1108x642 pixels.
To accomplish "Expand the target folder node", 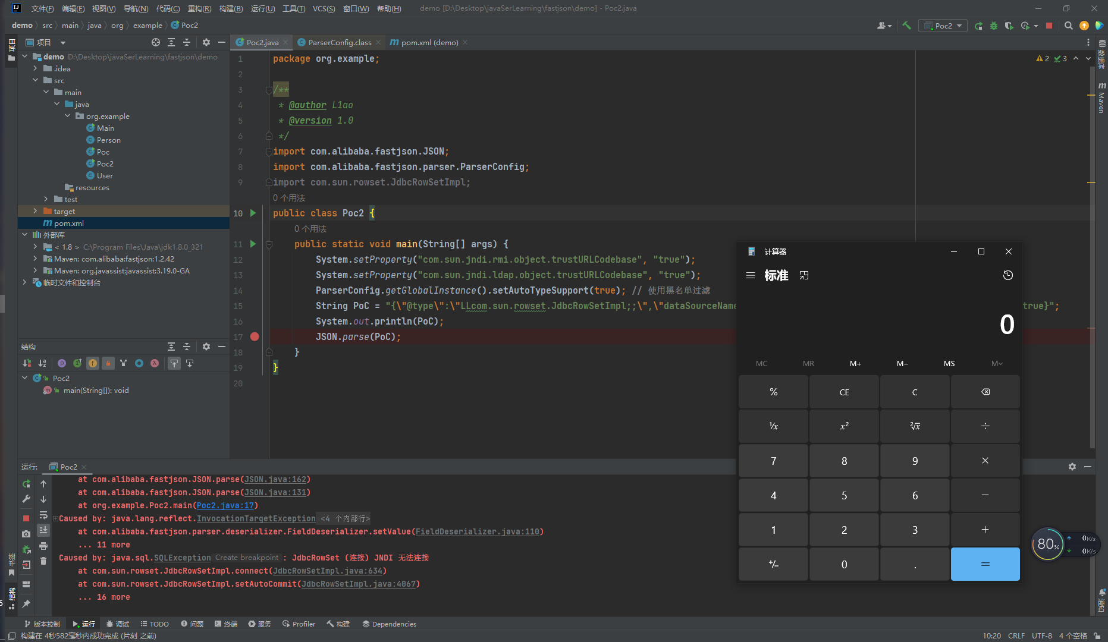I will 35,211.
